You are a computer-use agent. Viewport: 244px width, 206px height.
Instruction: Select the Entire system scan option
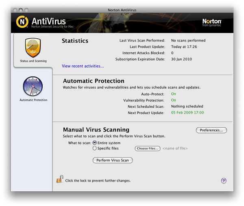95,143
